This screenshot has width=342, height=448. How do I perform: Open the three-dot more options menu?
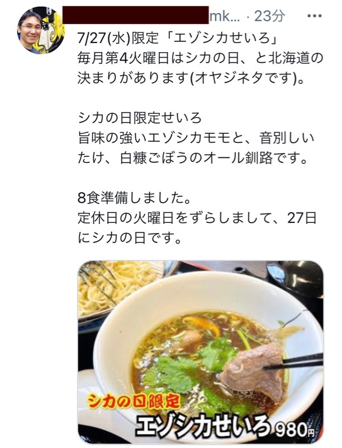(x=315, y=16)
